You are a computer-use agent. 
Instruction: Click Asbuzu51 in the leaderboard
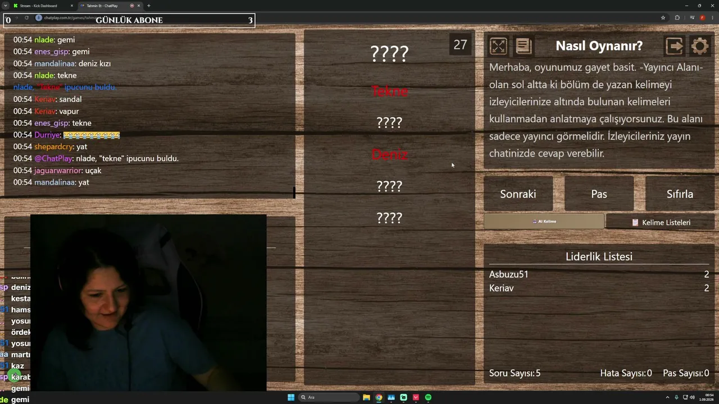509,274
